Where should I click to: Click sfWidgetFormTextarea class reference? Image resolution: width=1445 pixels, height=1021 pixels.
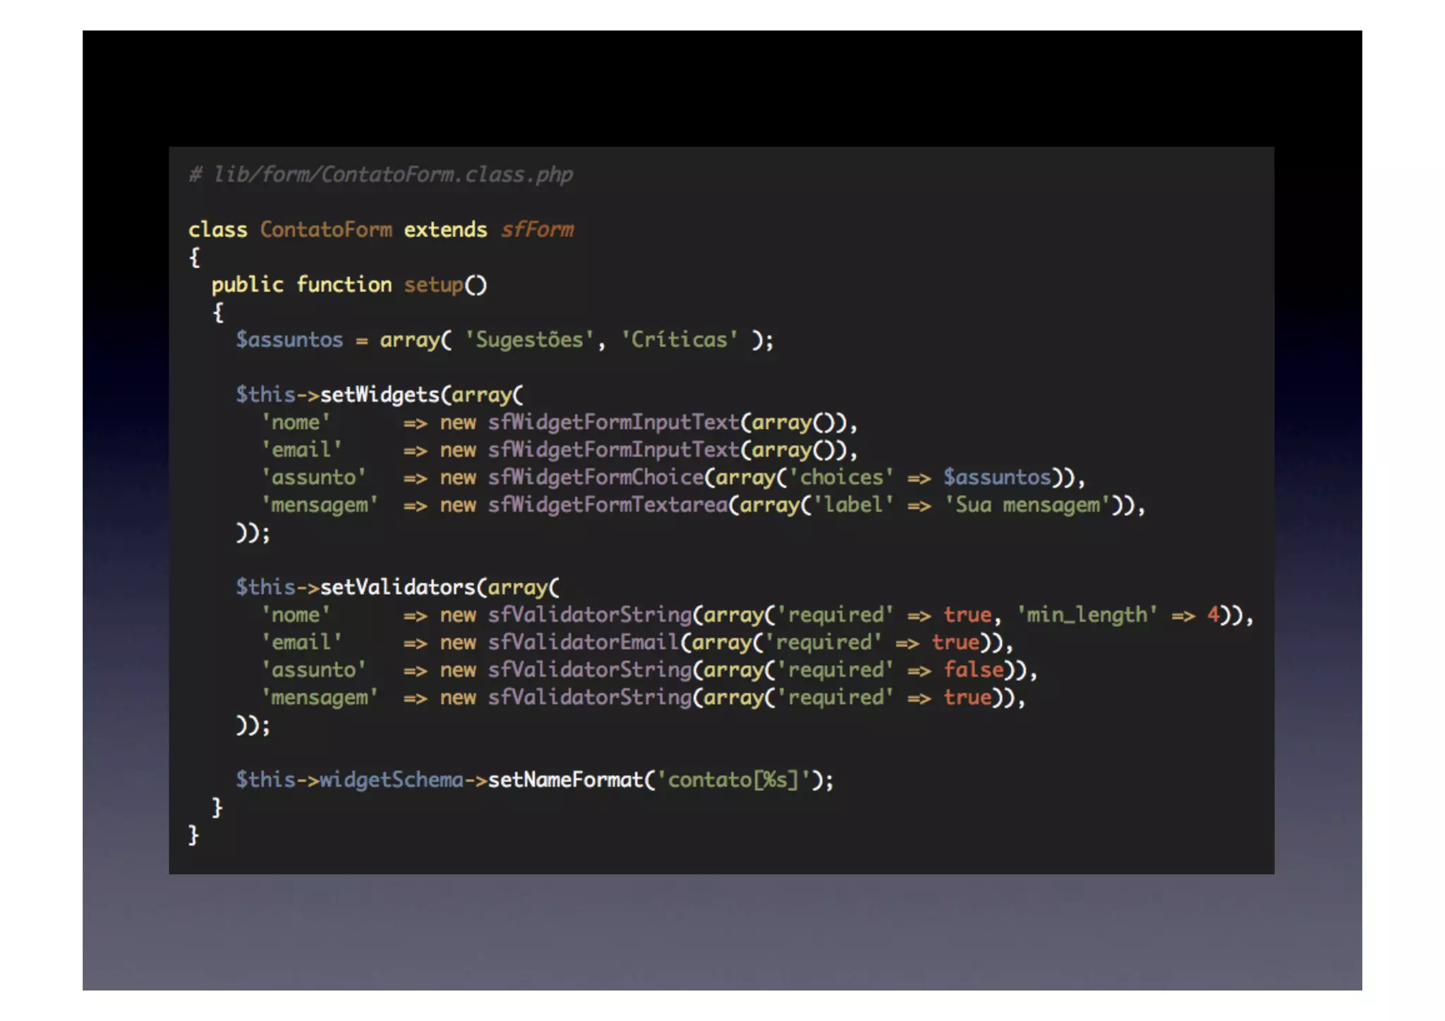point(607,505)
